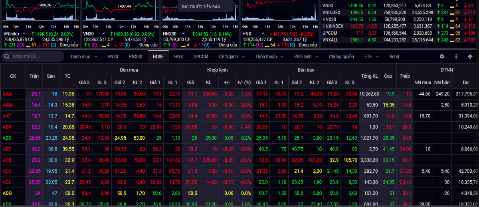
Task: Switch to the HNX30 tab
Action: (135, 57)
